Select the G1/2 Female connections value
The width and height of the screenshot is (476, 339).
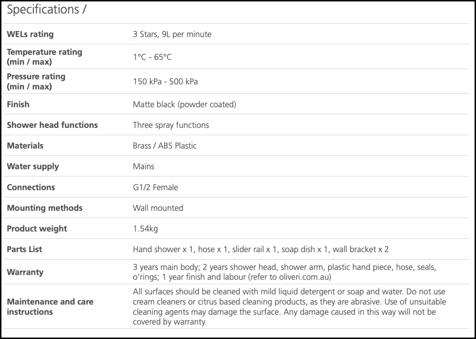pyautogui.click(x=155, y=187)
